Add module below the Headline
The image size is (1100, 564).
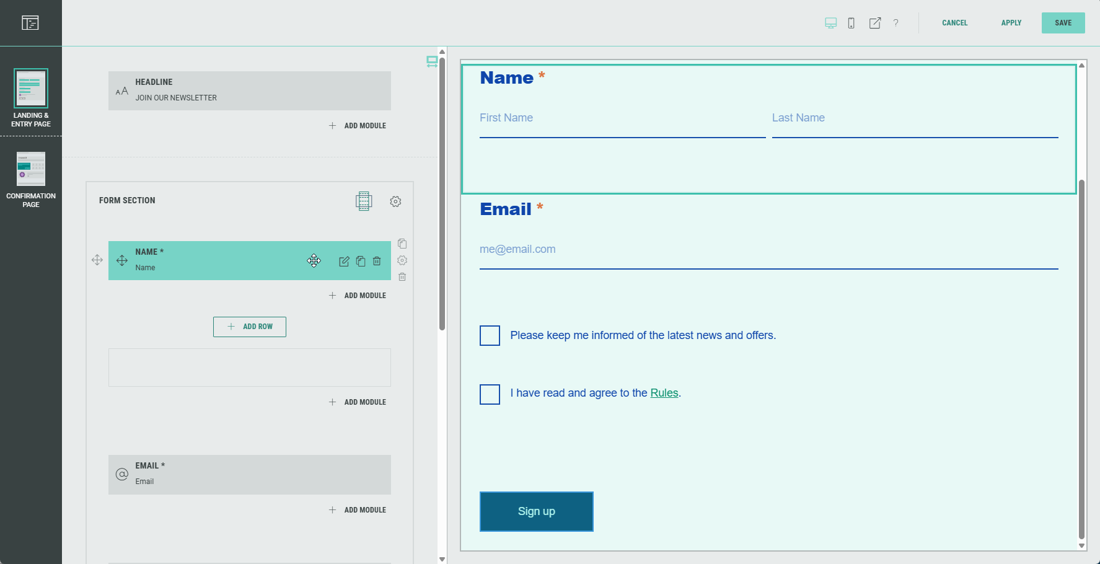(x=358, y=126)
